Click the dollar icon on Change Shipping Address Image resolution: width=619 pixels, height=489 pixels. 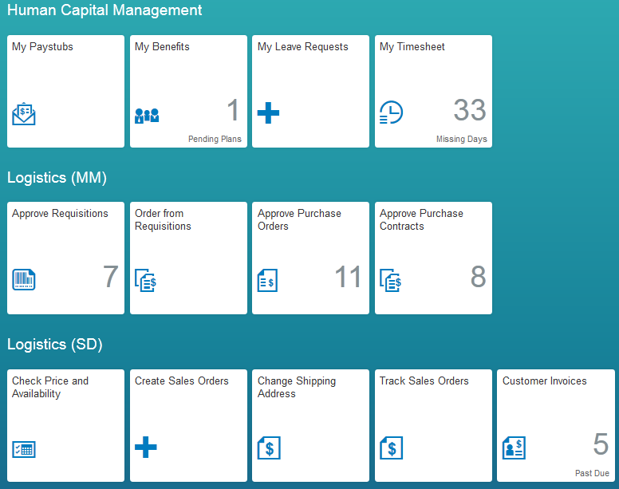coord(269,448)
